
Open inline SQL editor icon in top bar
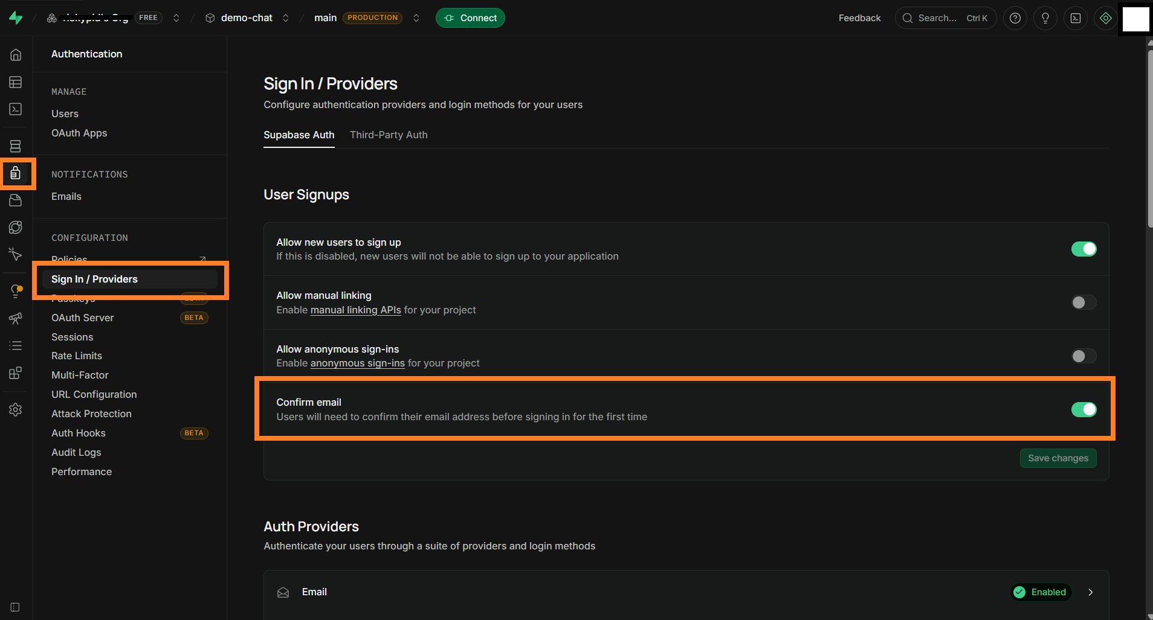pos(1076,18)
